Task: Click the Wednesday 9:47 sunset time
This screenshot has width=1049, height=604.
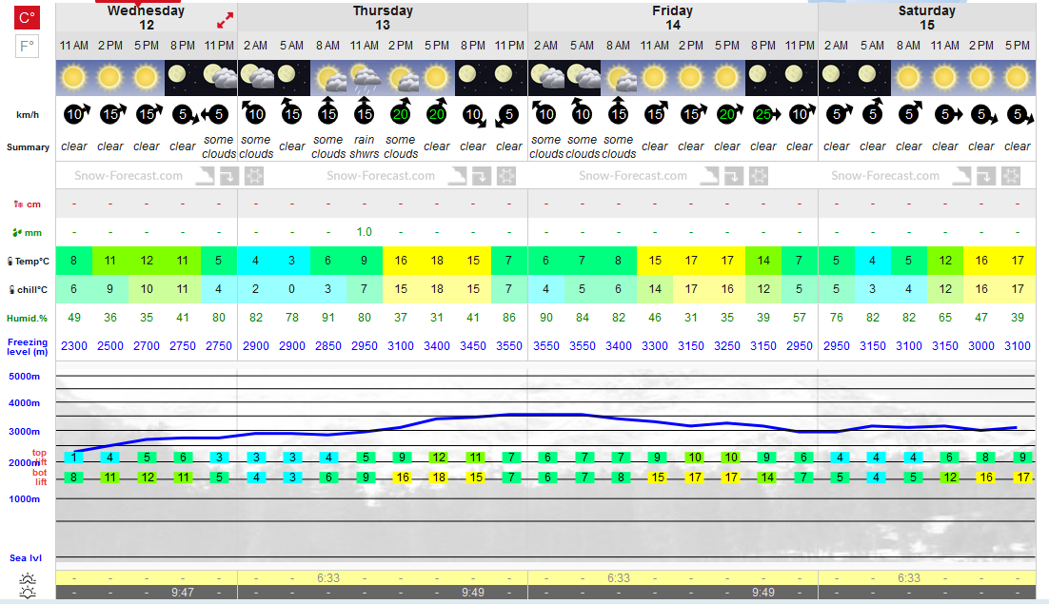Action: tap(182, 593)
